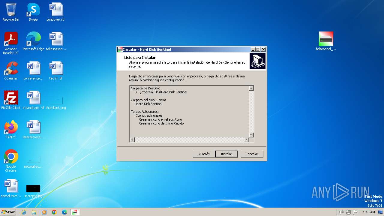Viewport: 384px width, 216px height.
Task: Open the file explorer taskbar icon
Action: 34,212
